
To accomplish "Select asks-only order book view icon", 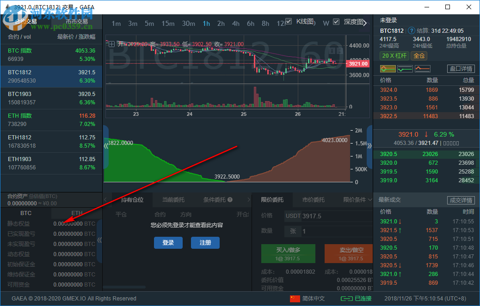I will (x=423, y=69).
